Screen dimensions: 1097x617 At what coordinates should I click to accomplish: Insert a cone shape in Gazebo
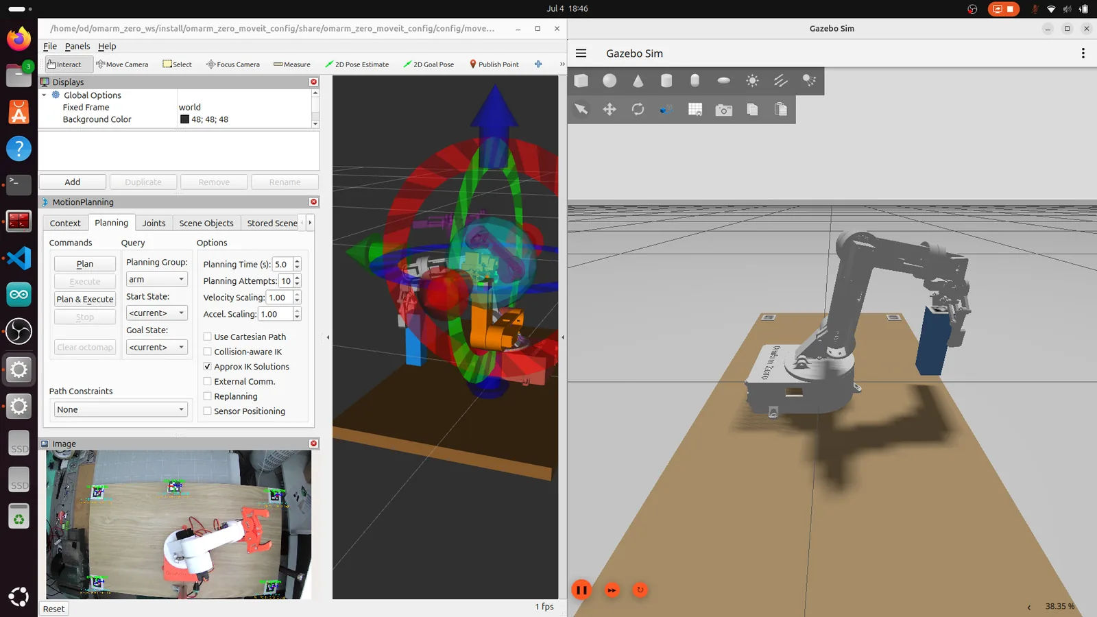638,81
